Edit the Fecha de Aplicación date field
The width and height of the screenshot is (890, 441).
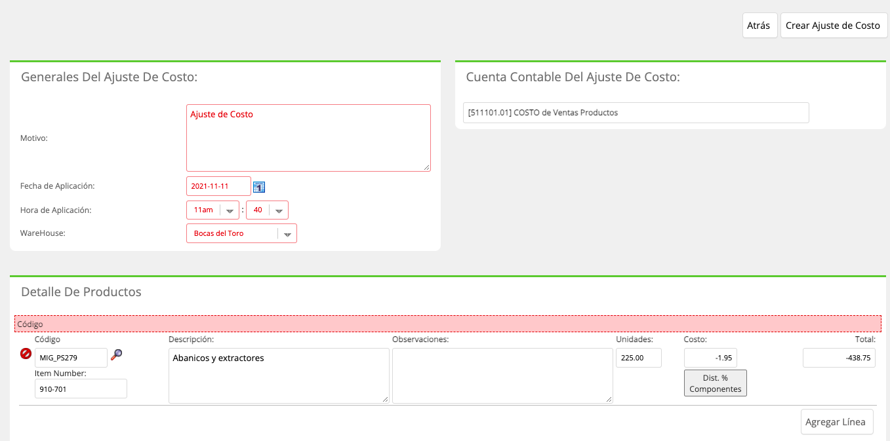(218, 186)
